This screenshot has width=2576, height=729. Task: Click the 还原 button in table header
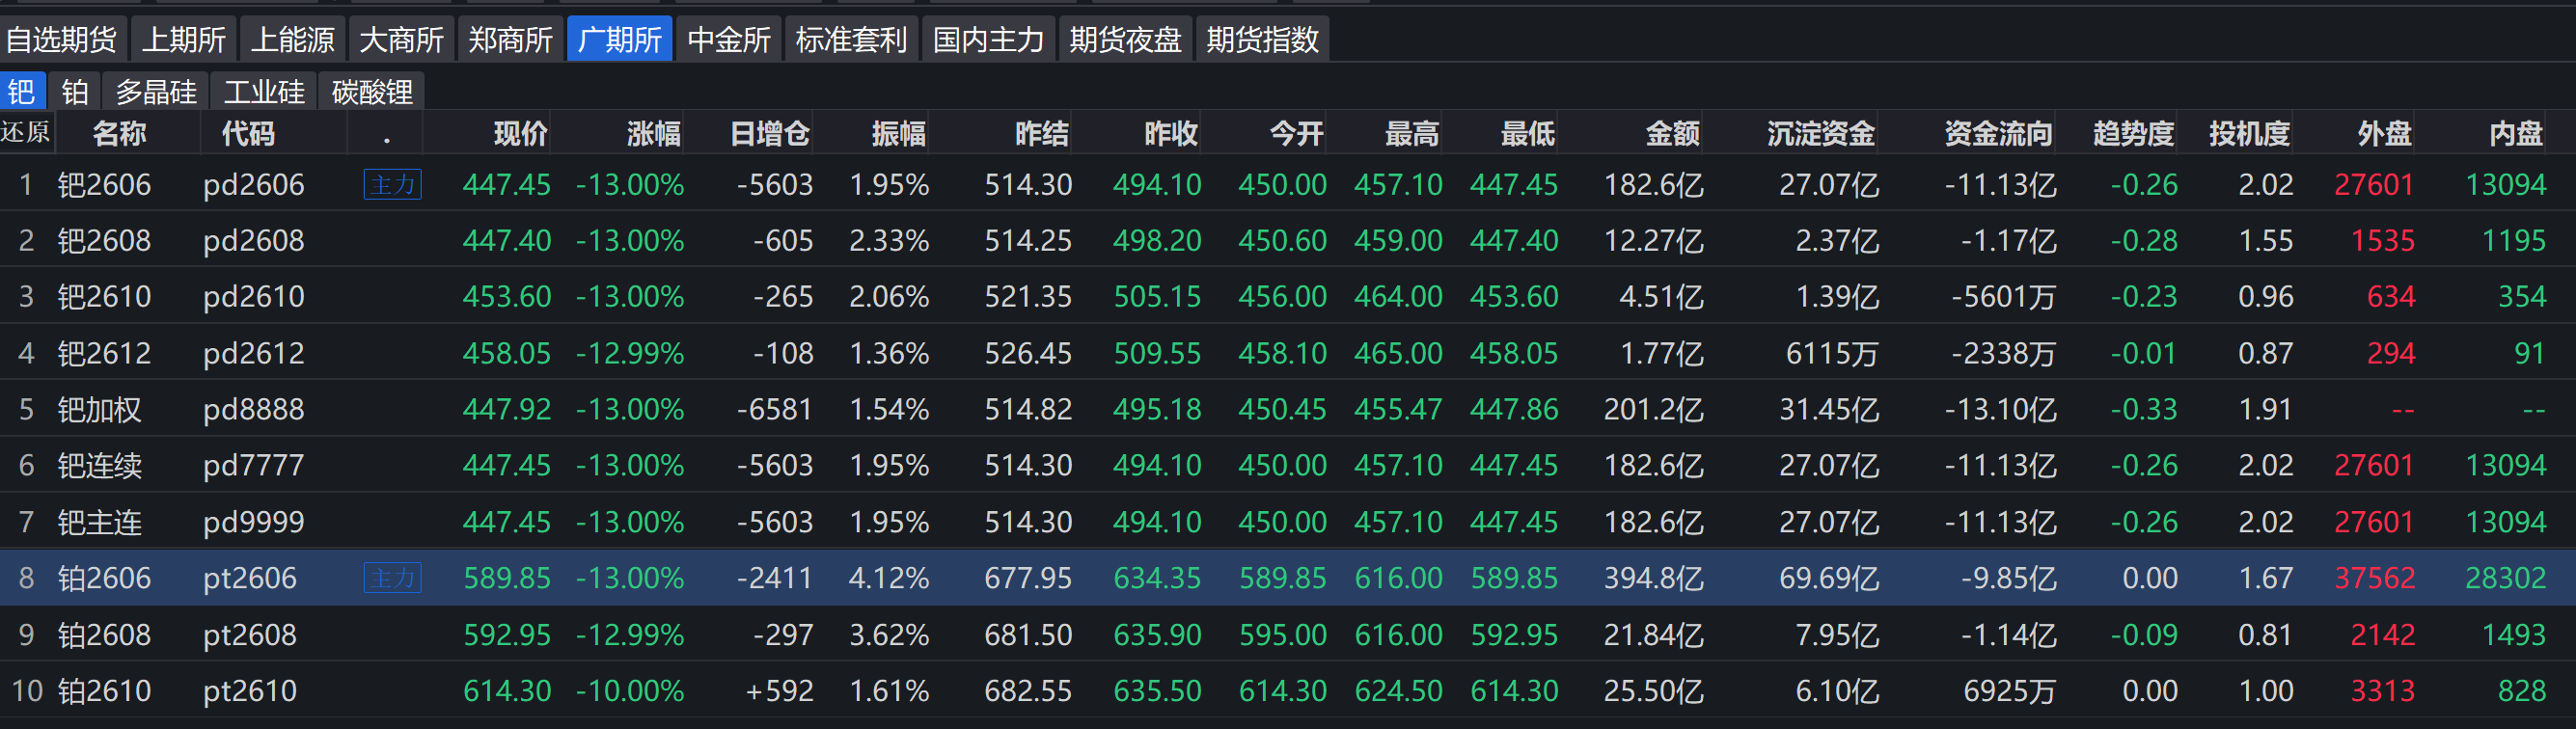click(x=25, y=133)
